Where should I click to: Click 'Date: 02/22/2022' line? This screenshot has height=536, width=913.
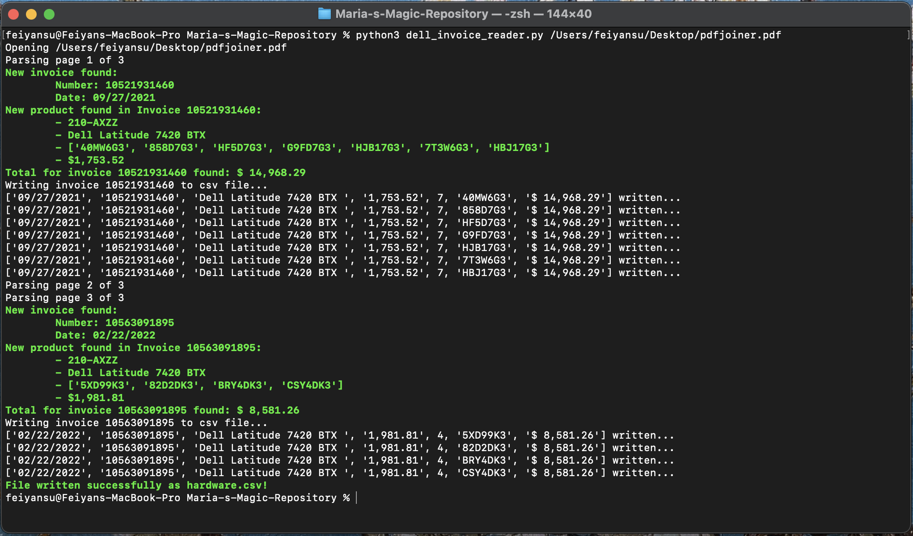pyautogui.click(x=106, y=335)
